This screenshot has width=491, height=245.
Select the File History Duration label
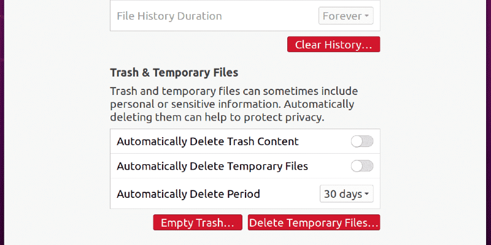pyautogui.click(x=169, y=15)
